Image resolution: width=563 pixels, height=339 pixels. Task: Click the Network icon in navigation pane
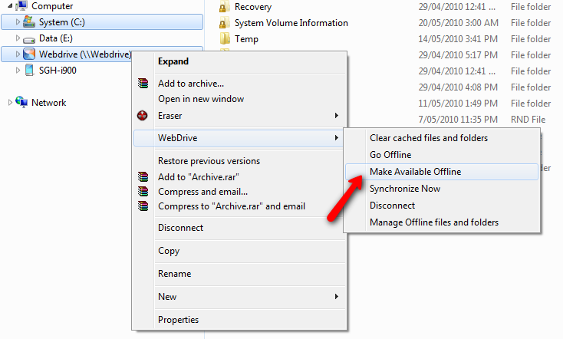pos(21,103)
